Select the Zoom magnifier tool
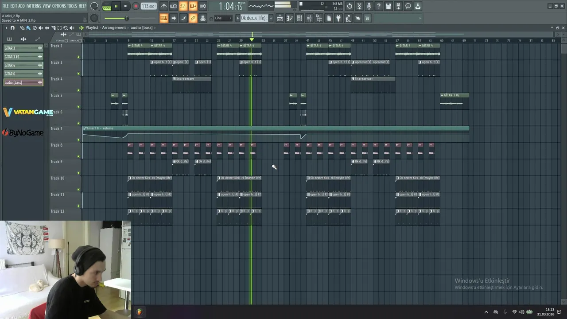Image resolution: width=567 pixels, height=319 pixels. point(66,28)
